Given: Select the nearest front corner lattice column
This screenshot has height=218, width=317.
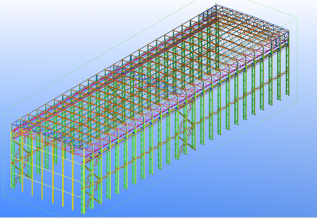Looking at the screenshot, I should pyautogui.click(x=84, y=185).
